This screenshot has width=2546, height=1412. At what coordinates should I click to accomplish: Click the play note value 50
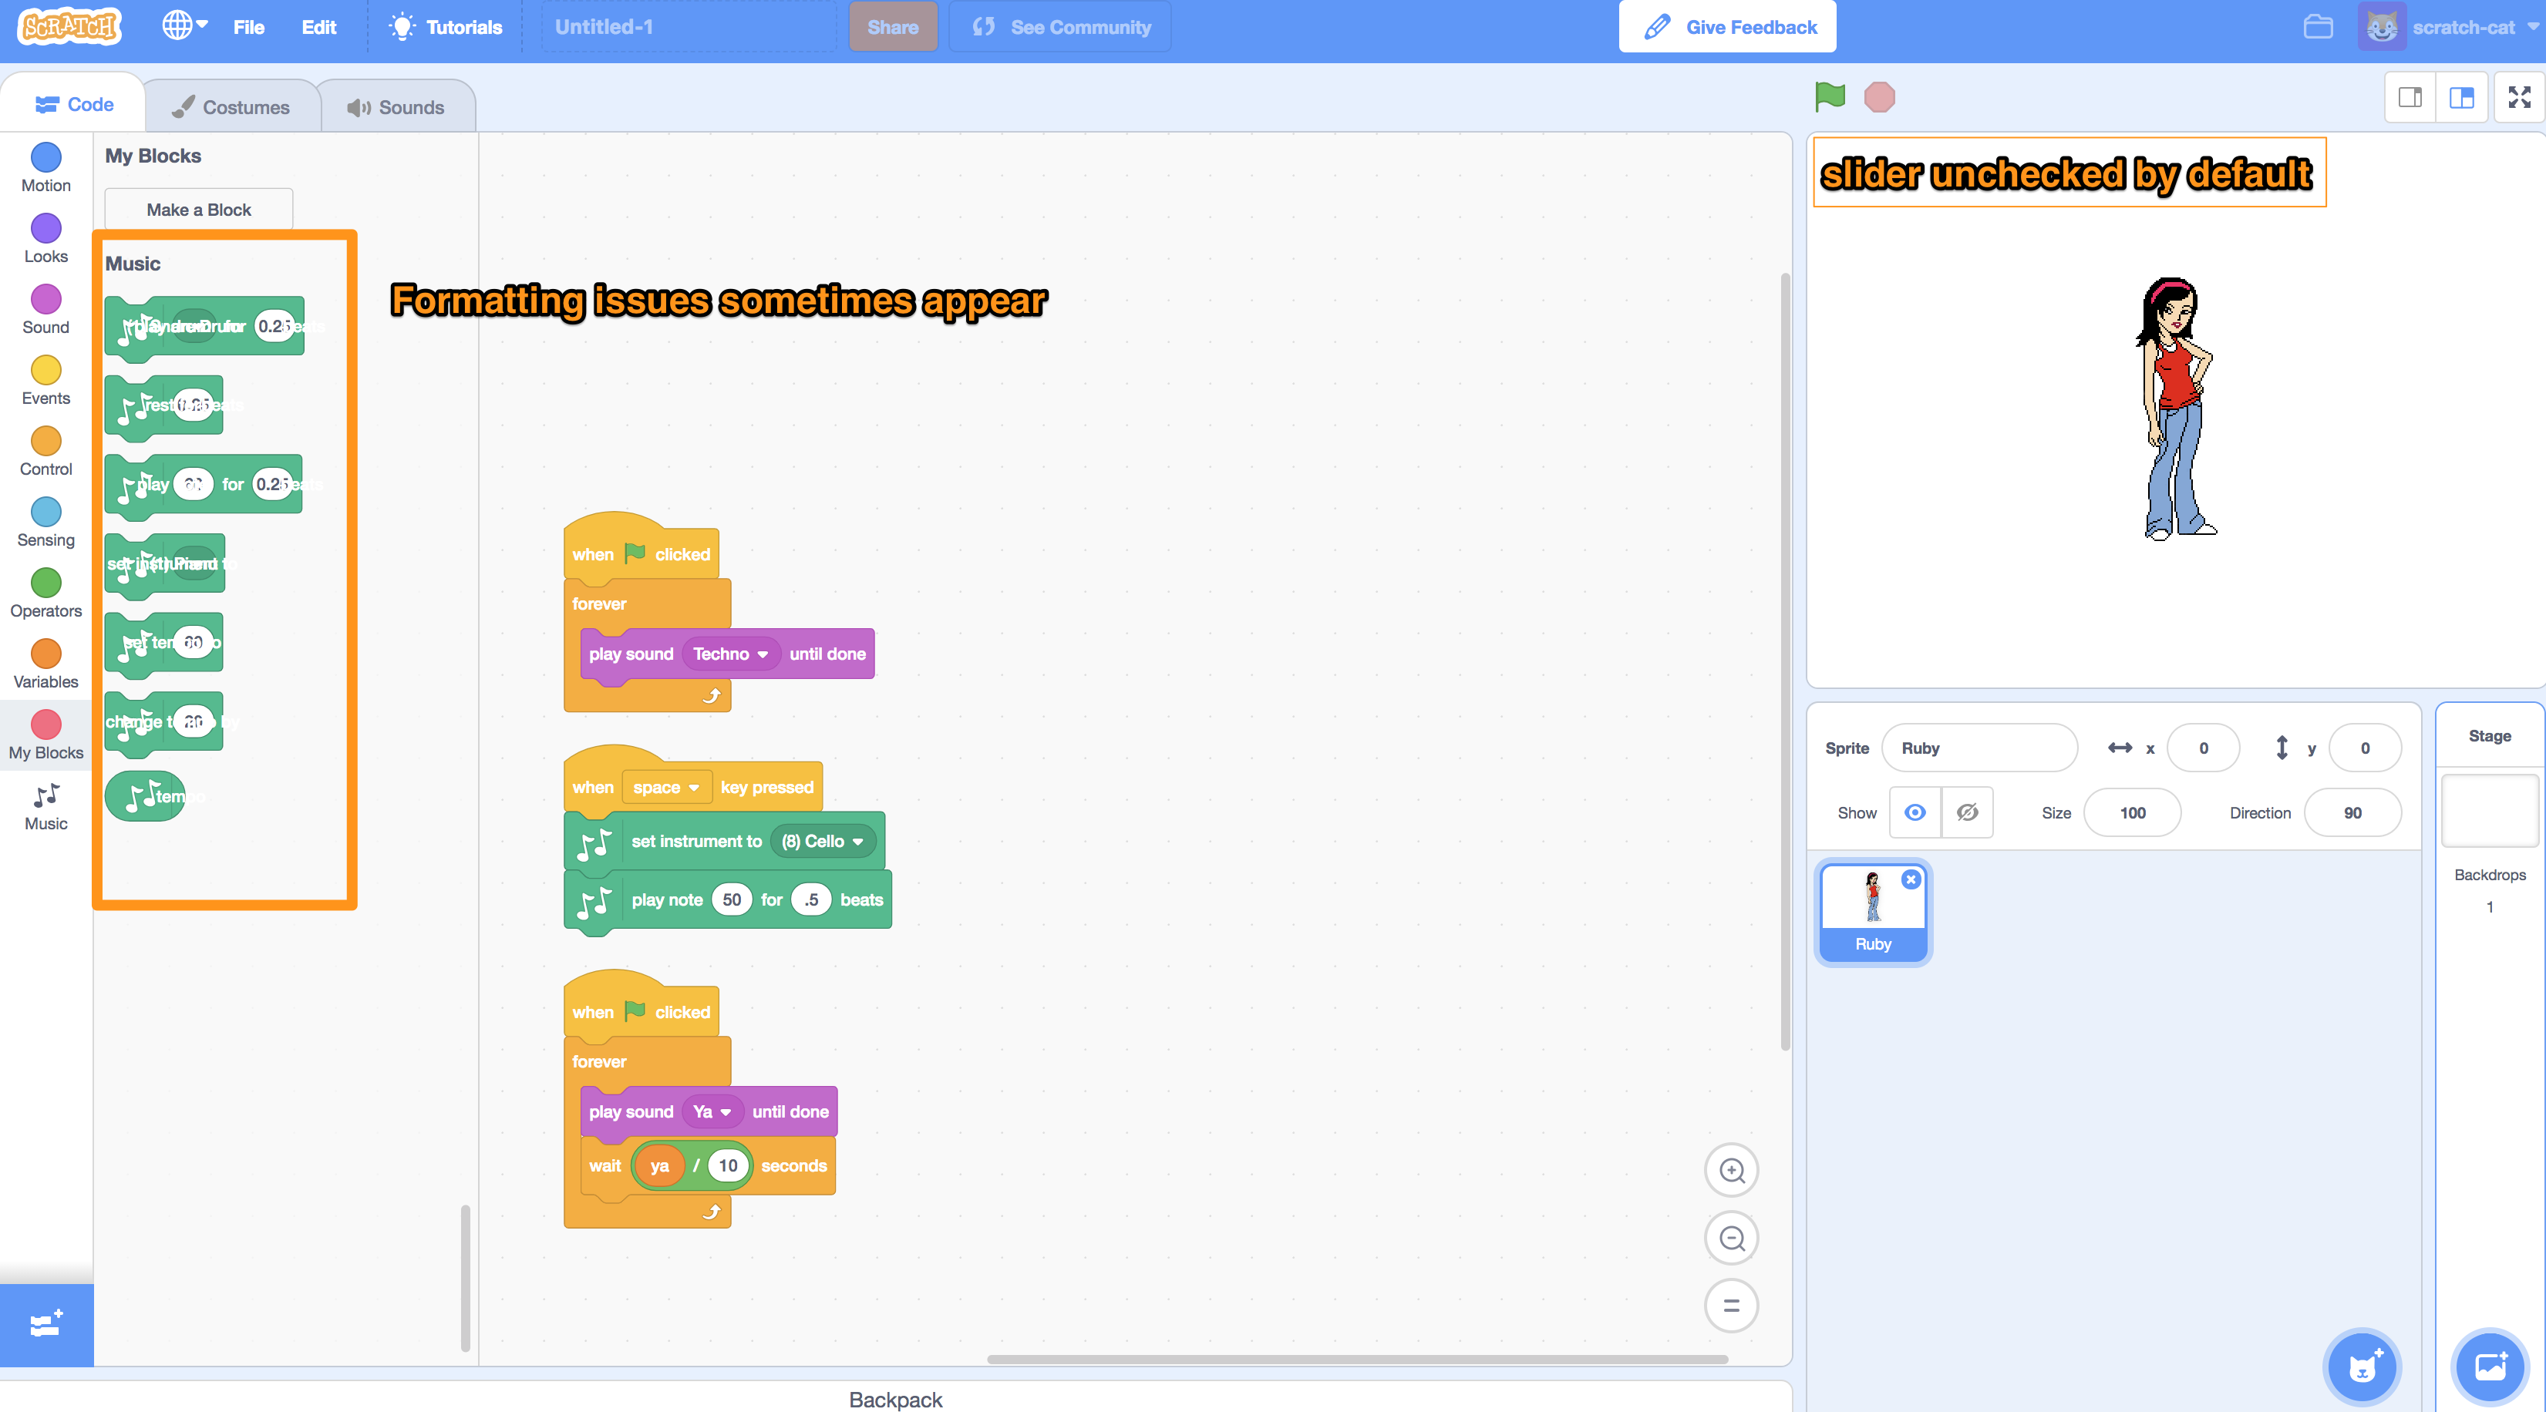[x=732, y=899]
